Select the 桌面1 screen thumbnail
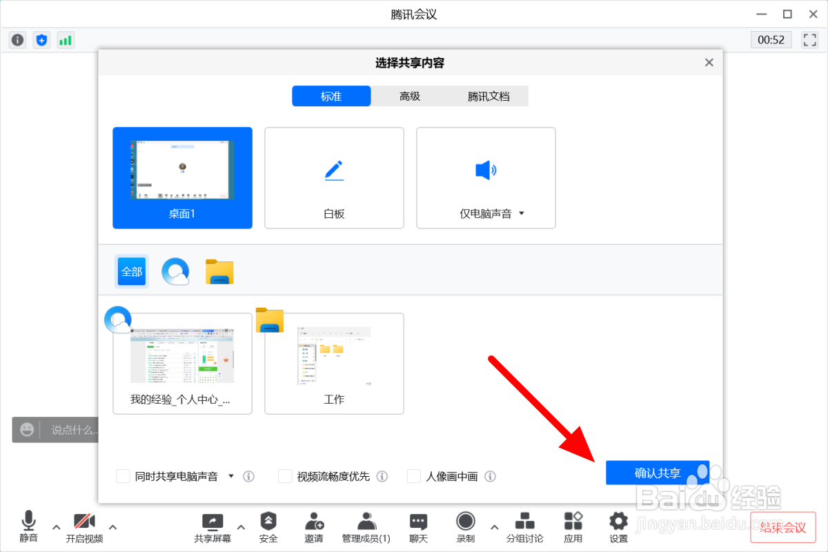Image resolution: width=828 pixels, height=552 pixels. [183, 178]
